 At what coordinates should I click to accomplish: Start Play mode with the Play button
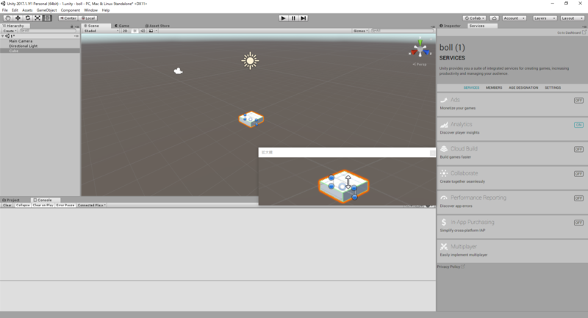284,18
